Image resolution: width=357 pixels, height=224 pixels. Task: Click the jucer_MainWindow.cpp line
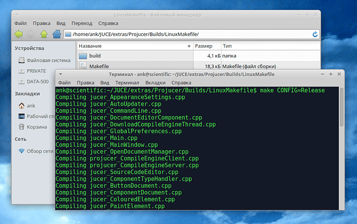pyautogui.click(x=107, y=145)
